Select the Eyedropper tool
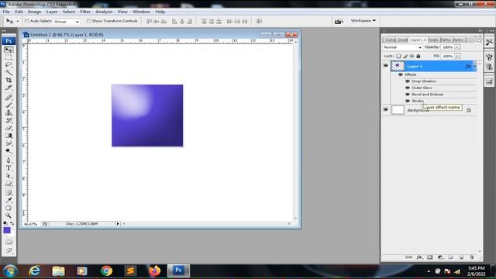Viewport: 496px width, 279px height. [9, 200]
